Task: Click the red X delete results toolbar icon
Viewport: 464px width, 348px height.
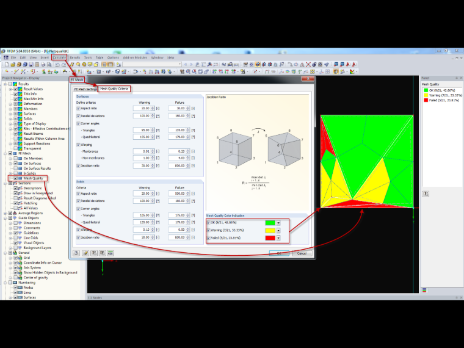Action: pyautogui.click(x=308, y=64)
